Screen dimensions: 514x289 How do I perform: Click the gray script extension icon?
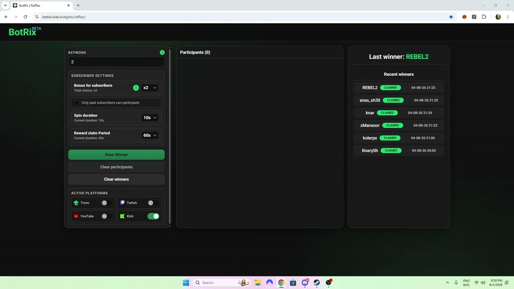(474, 17)
